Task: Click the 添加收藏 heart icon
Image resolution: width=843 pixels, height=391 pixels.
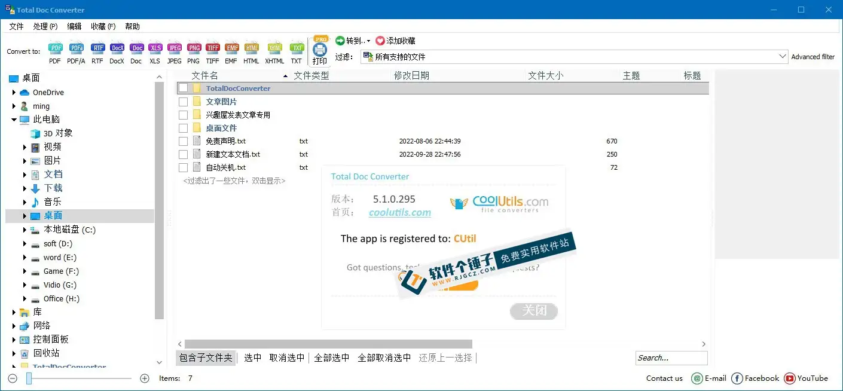Action: point(380,41)
